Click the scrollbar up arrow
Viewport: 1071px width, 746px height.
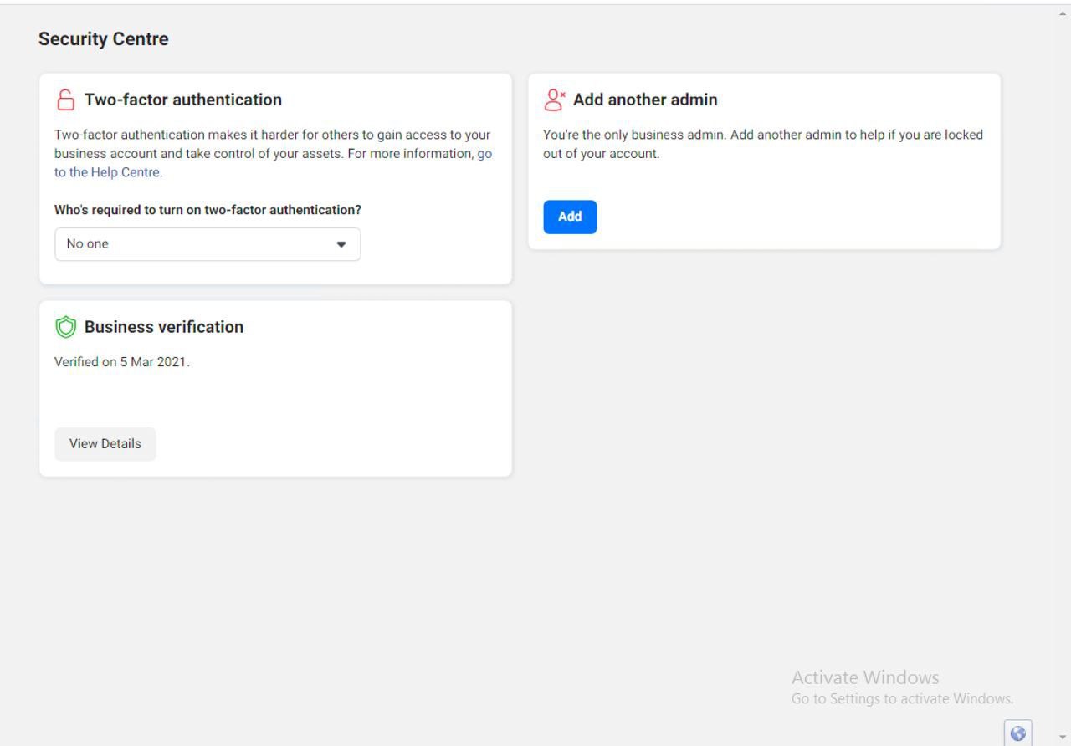(1063, 14)
